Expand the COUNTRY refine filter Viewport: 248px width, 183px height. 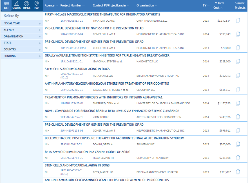pyautogui.click(x=22, y=49)
